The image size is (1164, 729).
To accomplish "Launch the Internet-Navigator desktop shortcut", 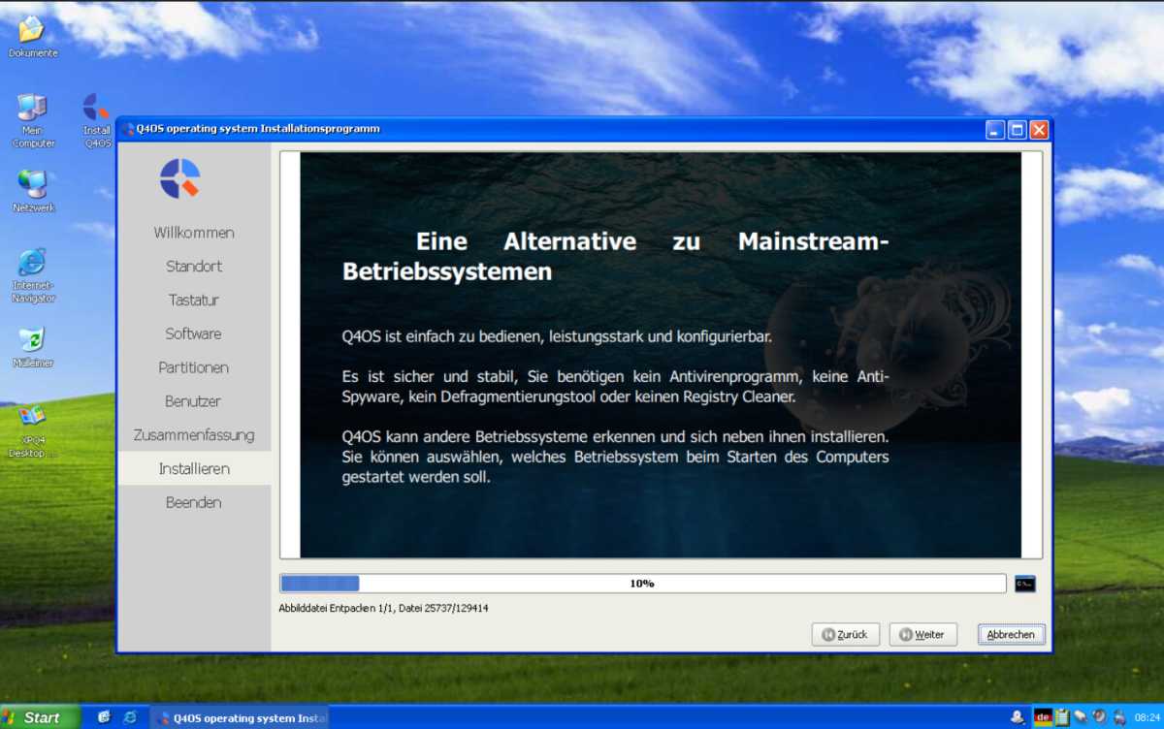I will coord(32,264).
